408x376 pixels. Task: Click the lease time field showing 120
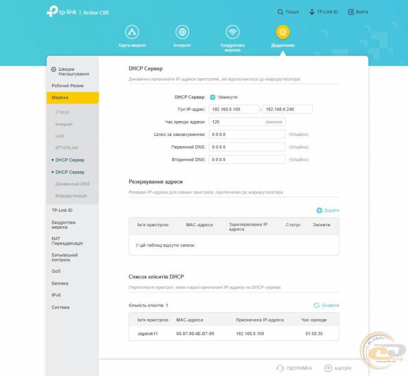[247, 122]
